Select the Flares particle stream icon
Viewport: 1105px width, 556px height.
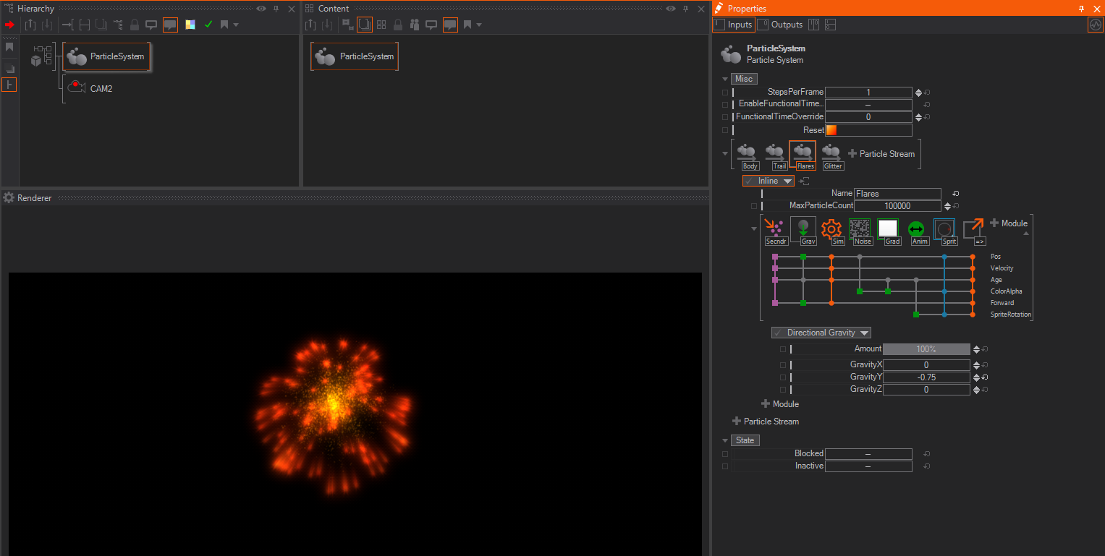point(803,153)
